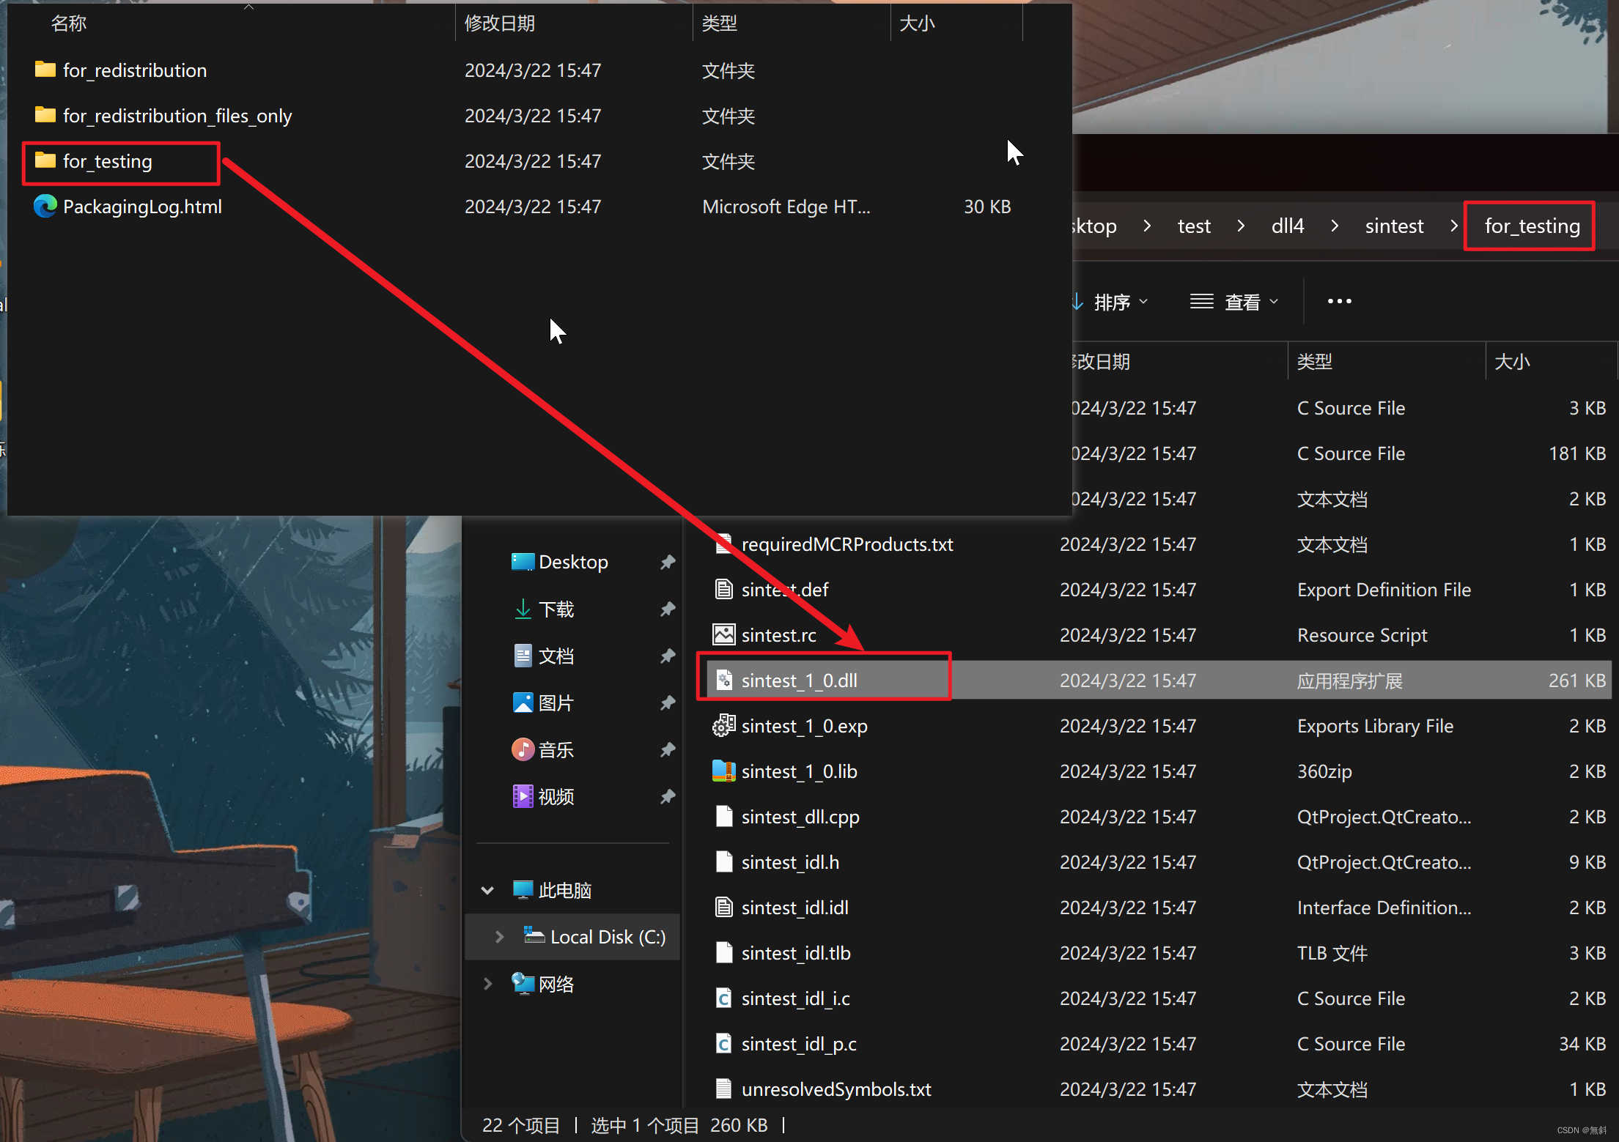Screen dimensions: 1619x1142
Task: Click the sintest_idl_i.c file icon
Action: point(723,998)
